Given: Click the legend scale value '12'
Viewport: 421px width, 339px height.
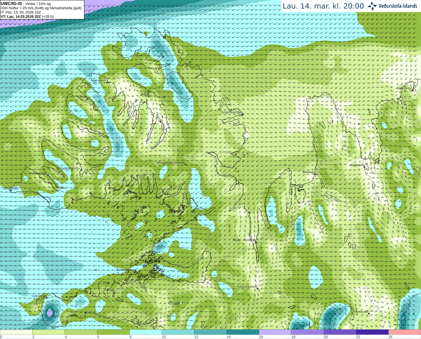Looking at the screenshot, I should [x=196, y=337].
